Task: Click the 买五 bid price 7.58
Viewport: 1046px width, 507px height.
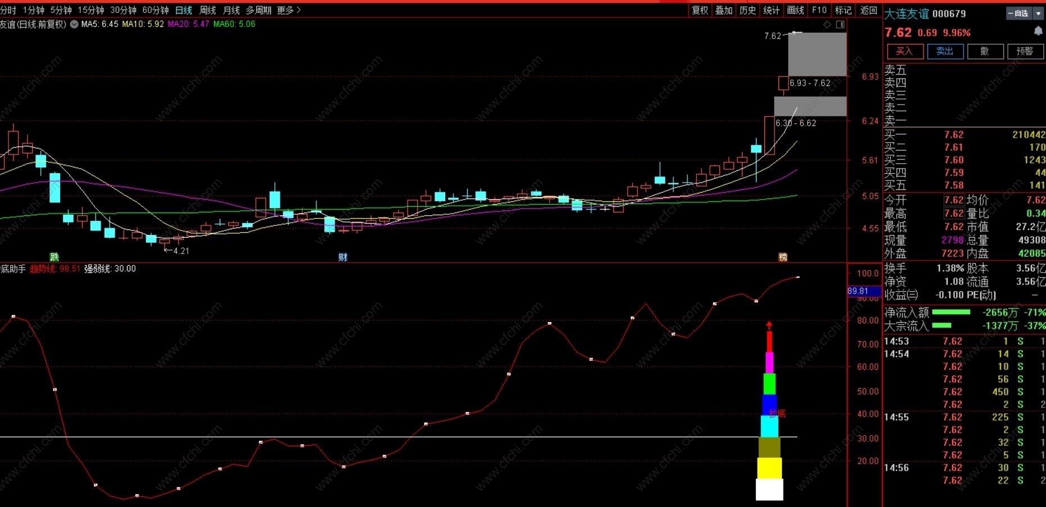Action: click(x=954, y=185)
